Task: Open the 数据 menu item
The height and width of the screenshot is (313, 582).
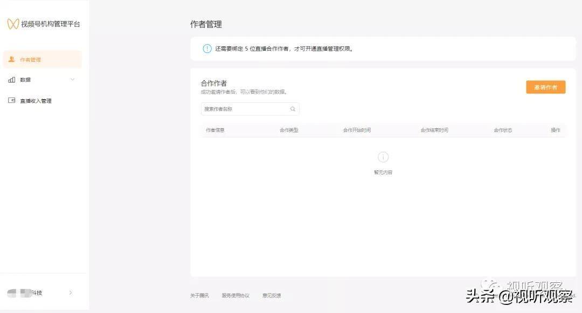Action: (x=43, y=80)
